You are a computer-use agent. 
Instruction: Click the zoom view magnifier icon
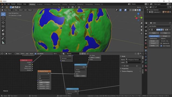click(x=142, y=23)
